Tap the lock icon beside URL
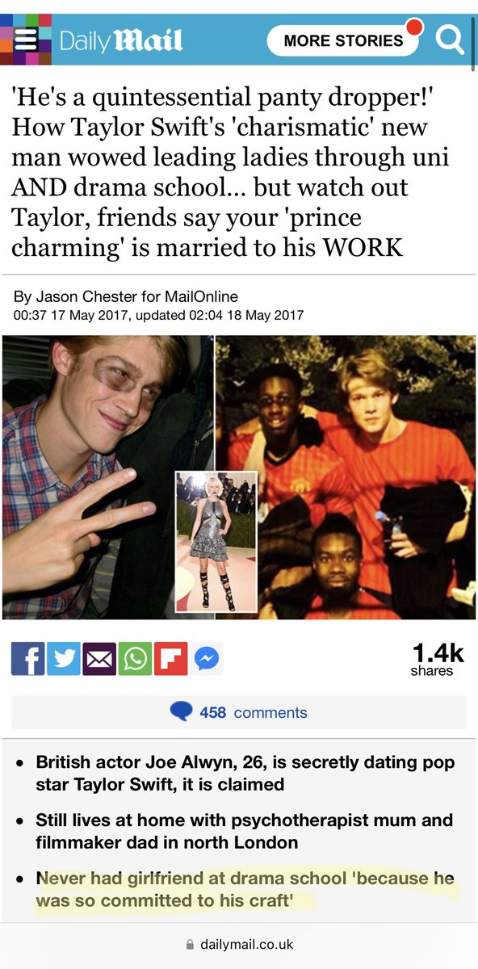The image size is (478, 969). coord(191,943)
